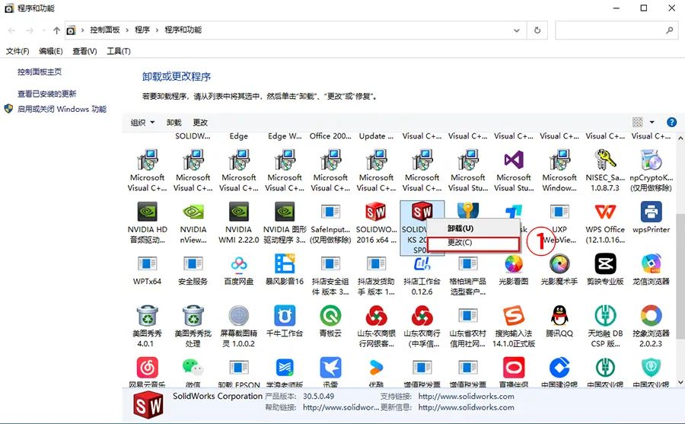The image size is (685, 424).
Task: Open the 文件(F) menu
Action: click(18, 51)
